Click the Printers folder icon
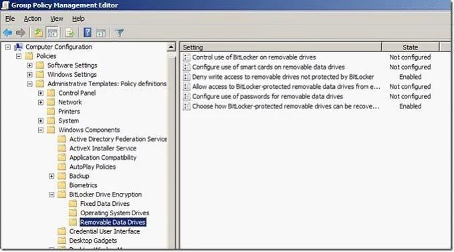454x252 pixels. [x=51, y=112]
